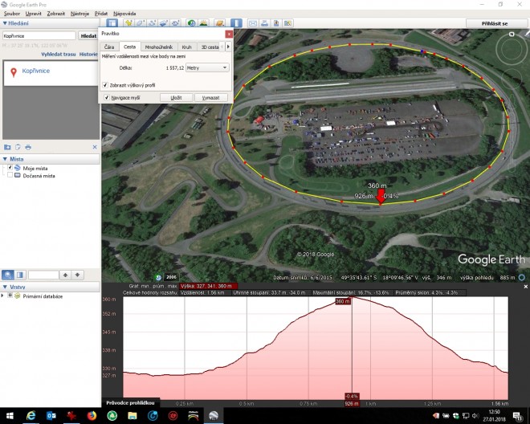This screenshot has width=530, height=424.
Task: Switch to the Kruh ruler tab
Action: (x=186, y=47)
